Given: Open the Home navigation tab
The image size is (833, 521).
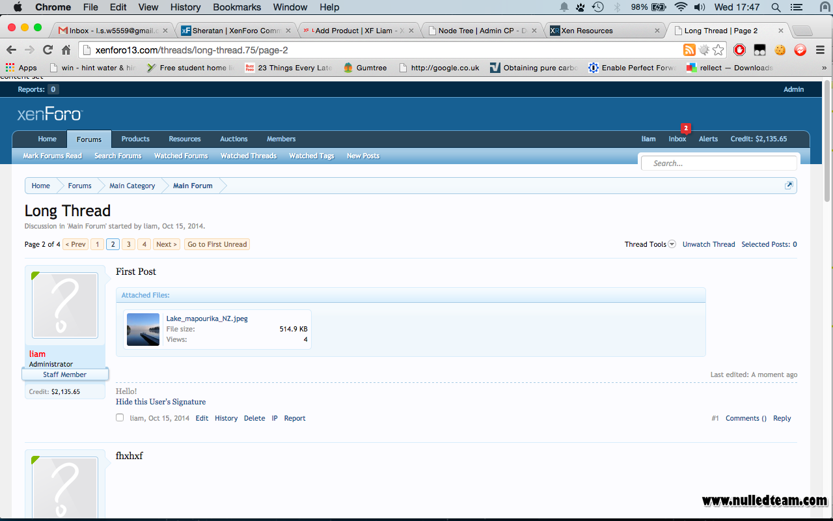Looking at the screenshot, I should pos(47,139).
